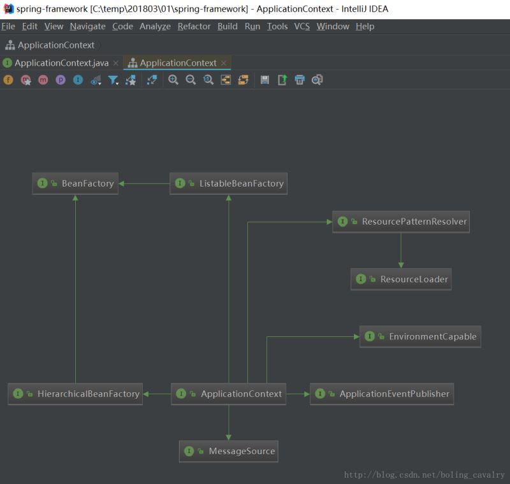Zoom out of the diagram
Image resolution: width=510 pixels, height=484 pixels.
(x=190, y=80)
